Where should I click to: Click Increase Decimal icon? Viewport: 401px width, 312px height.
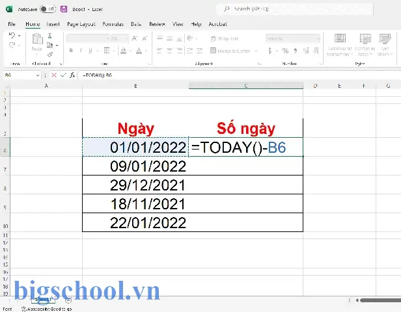tap(306, 51)
